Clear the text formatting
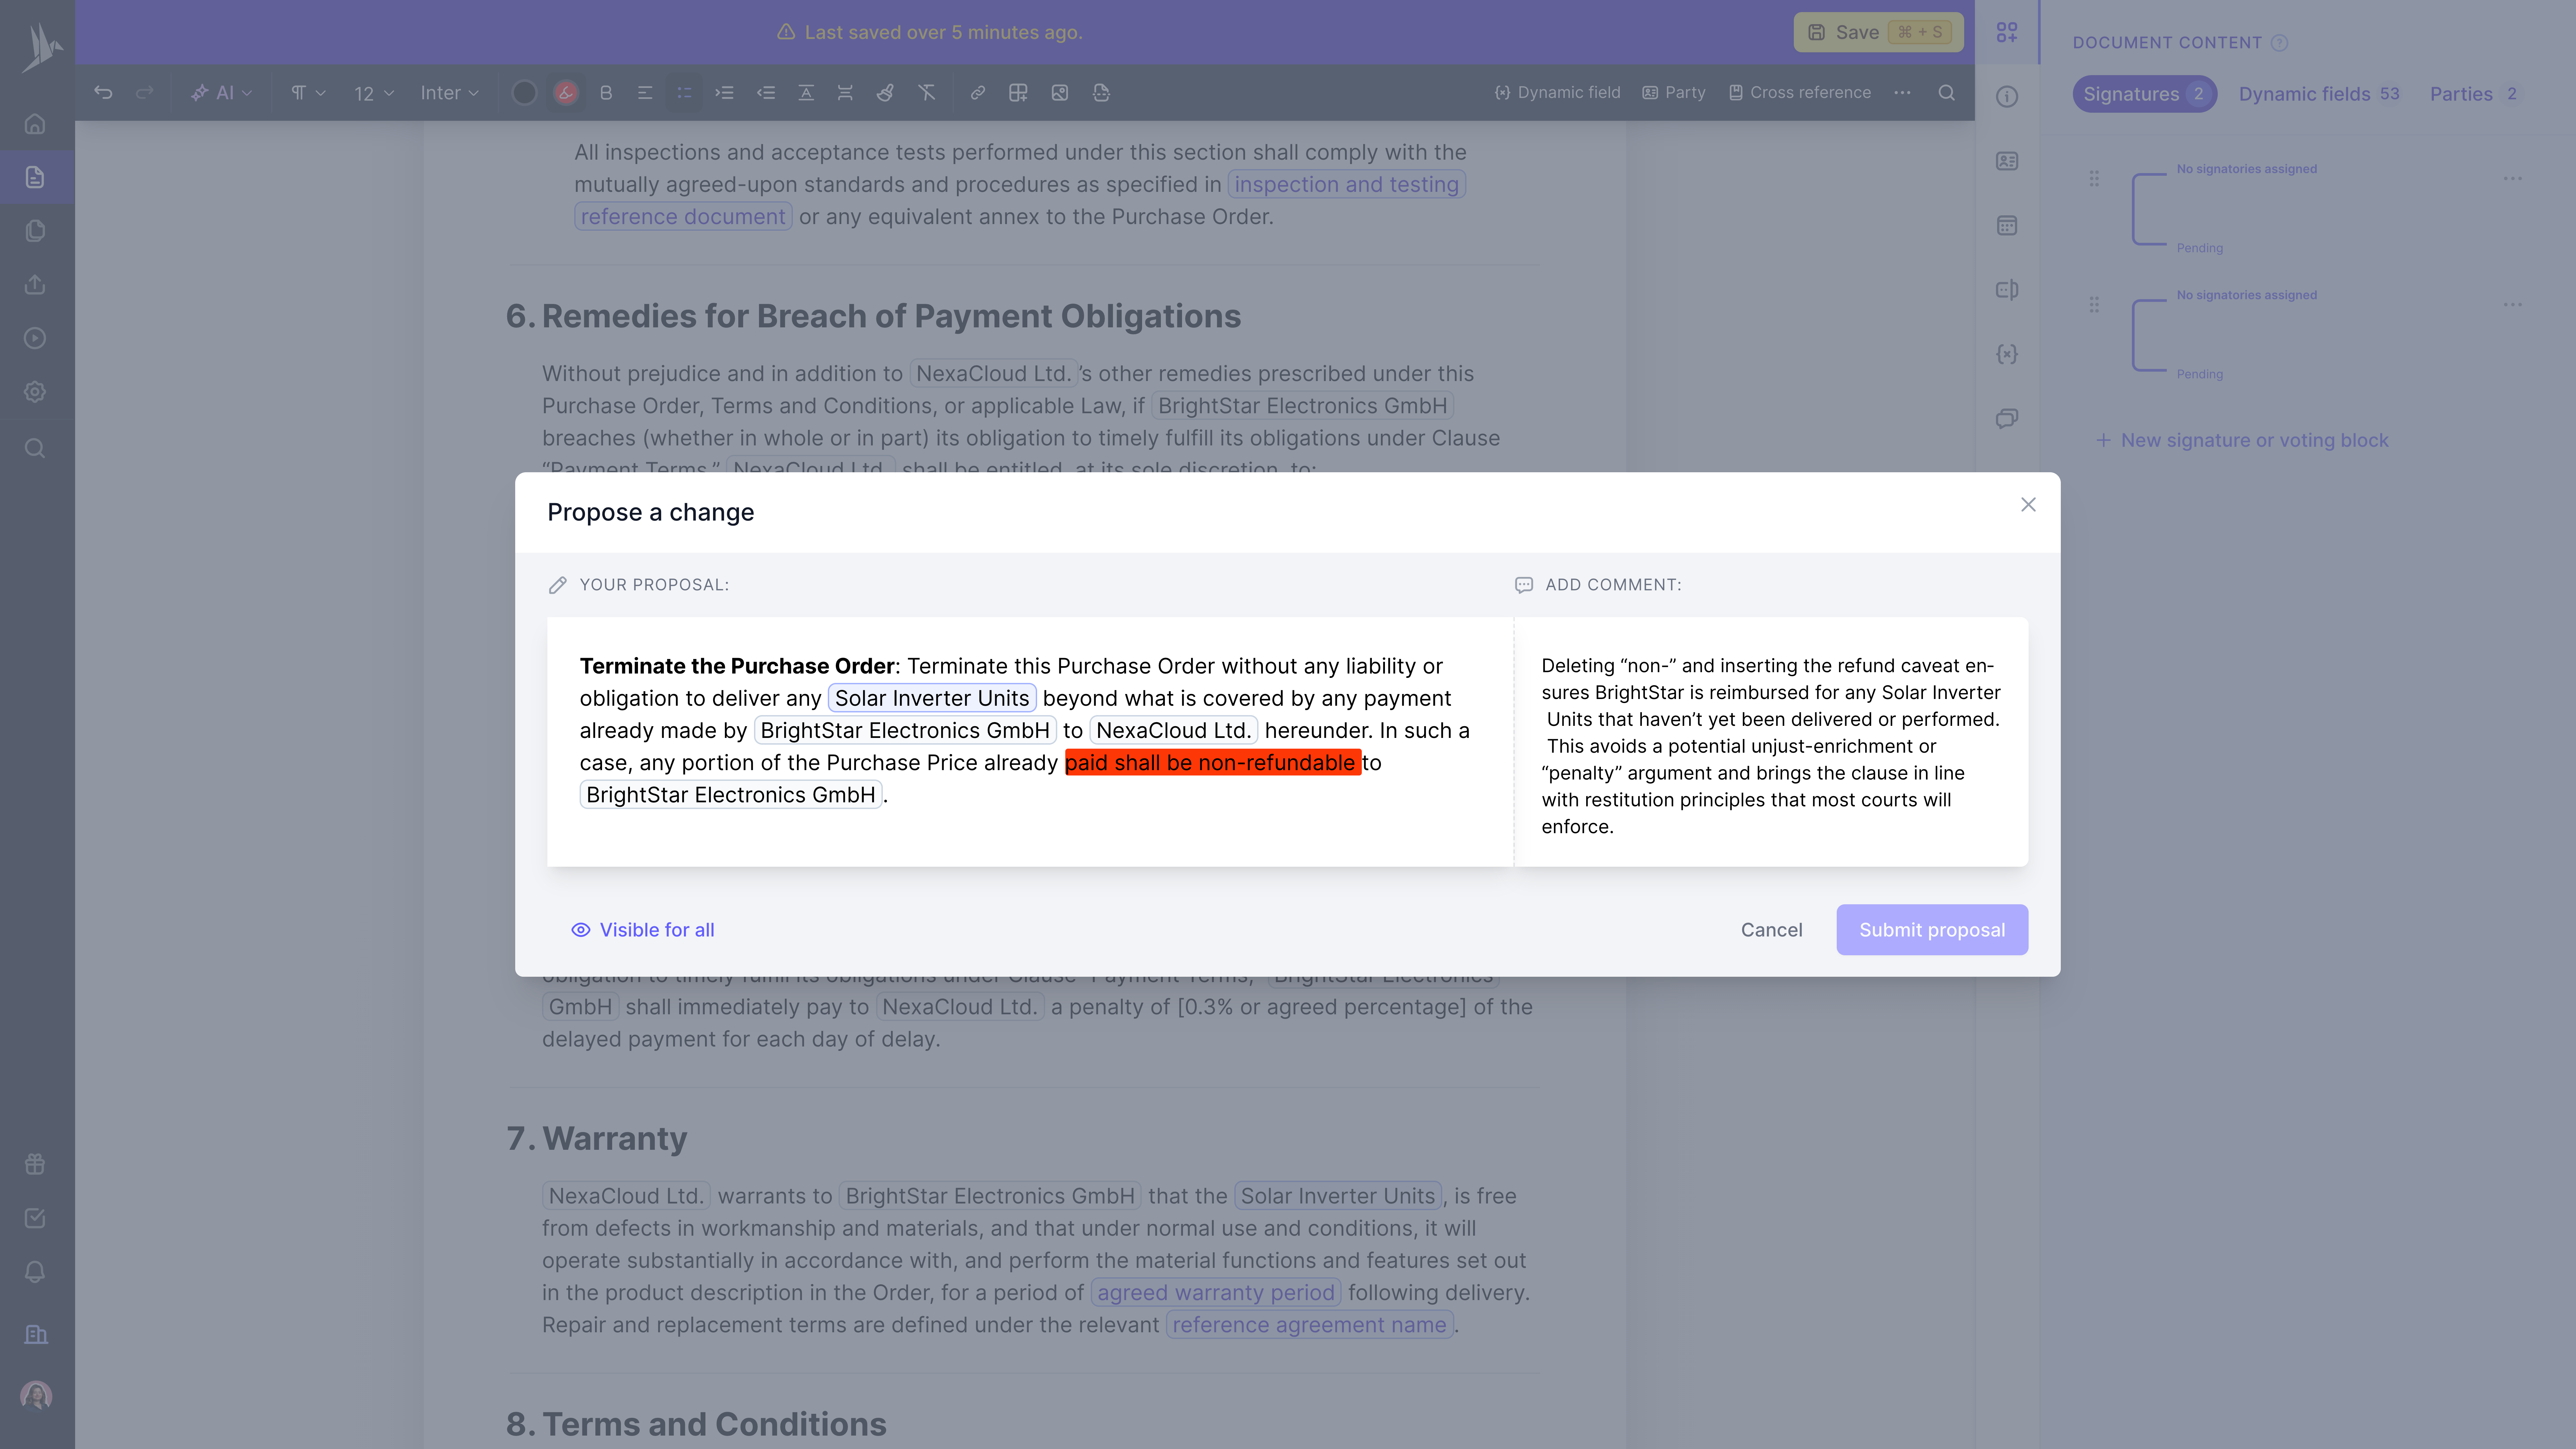This screenshot has width=2576, height=1449. (x=927, y=93)
